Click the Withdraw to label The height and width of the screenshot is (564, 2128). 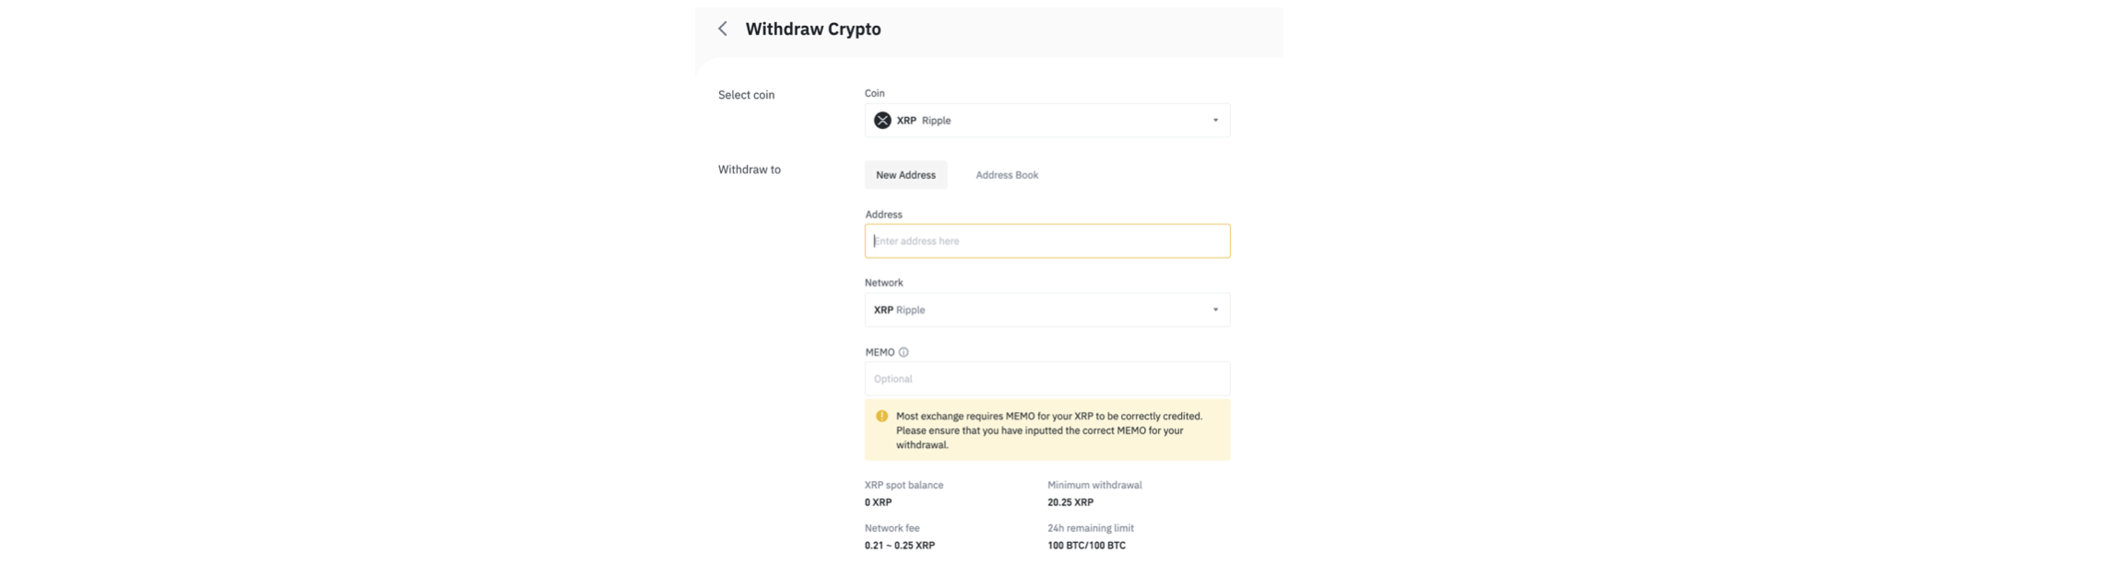coord(749,170)
